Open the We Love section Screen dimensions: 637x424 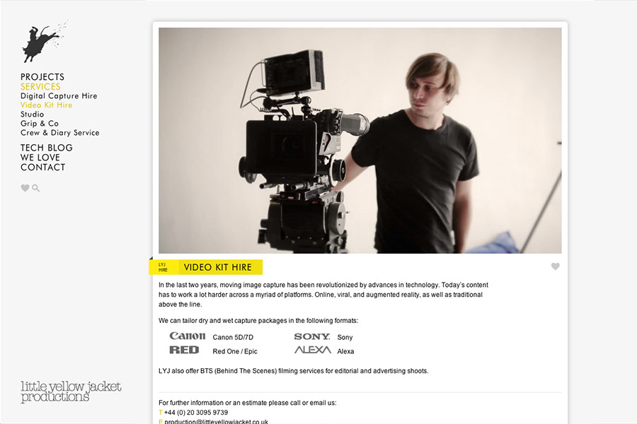[40, 158]
